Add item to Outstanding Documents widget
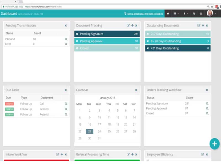Image resolution: width=221 pixels, height=166 pixels. click(203, 25)
